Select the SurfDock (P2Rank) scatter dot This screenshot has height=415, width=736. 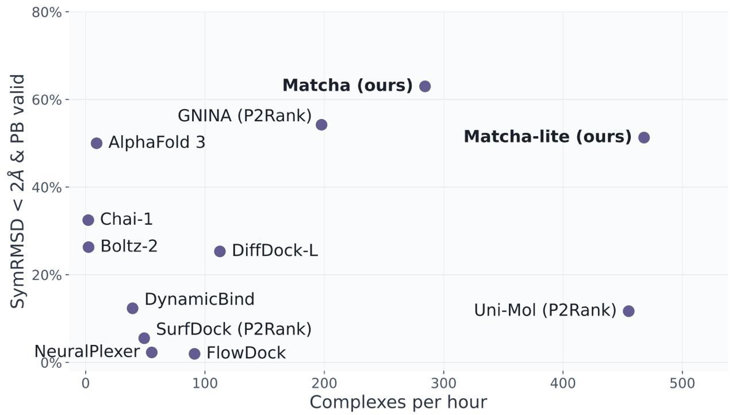point(144,338)
